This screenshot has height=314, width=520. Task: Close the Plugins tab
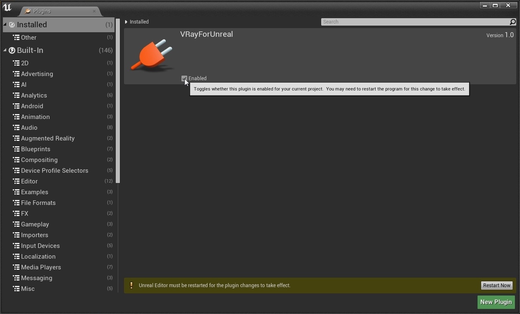(94, 11)
